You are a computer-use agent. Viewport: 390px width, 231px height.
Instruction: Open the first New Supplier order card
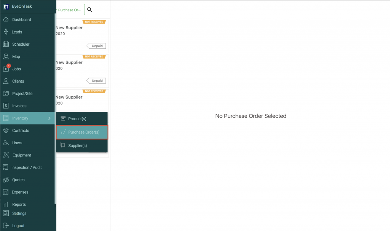pyautogui.click(x=82, y=36)
